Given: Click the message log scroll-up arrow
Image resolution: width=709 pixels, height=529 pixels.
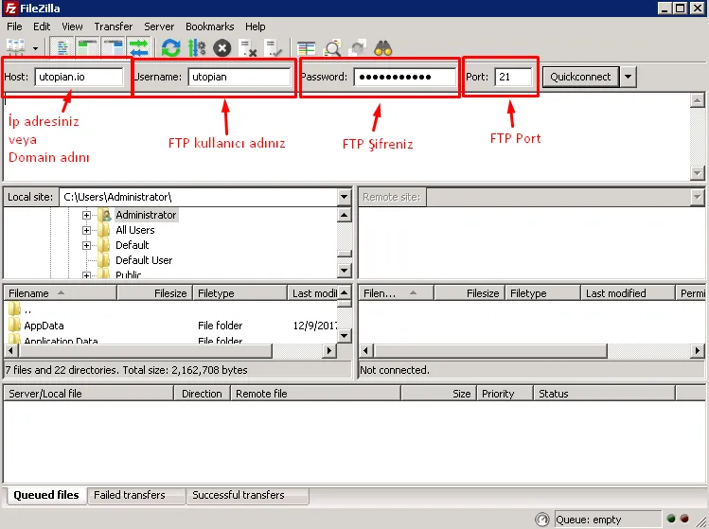Looking at the screenshot, I should pyautogui.click(x=697, y=100).
